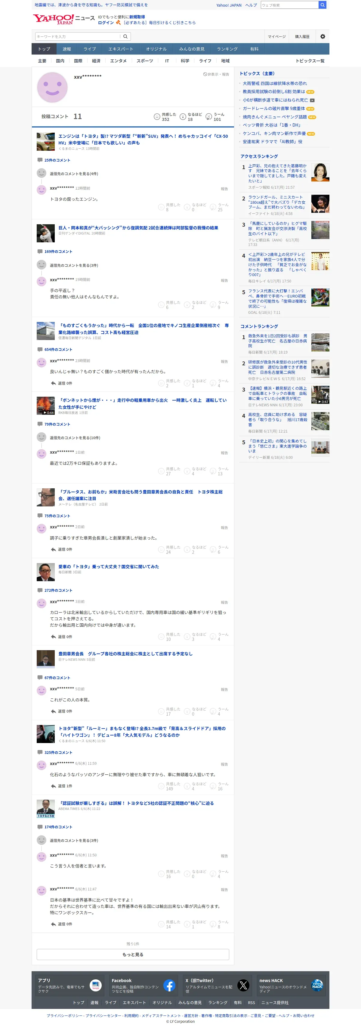Click the video icon beside 小6が横断歩道 headline

(312, 100)
